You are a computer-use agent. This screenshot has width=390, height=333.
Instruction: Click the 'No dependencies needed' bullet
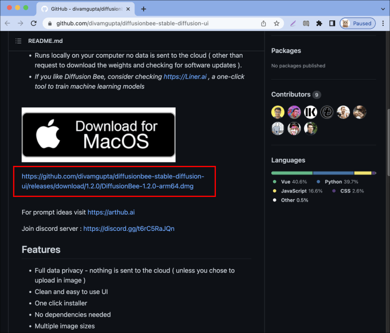(72, 314)
